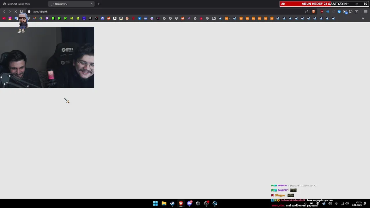Bookmark this page icon
The width and height of the screenshot is (370, 208).
pyautogui.click(x=21, y=12)
